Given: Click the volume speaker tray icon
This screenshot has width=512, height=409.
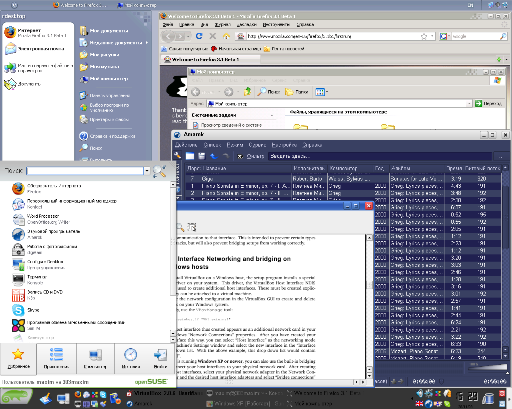Looking at the screenshot, I should pos(420,394).
